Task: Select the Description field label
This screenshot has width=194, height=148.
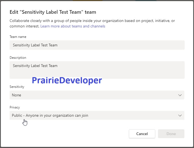Action: point(18,58)
